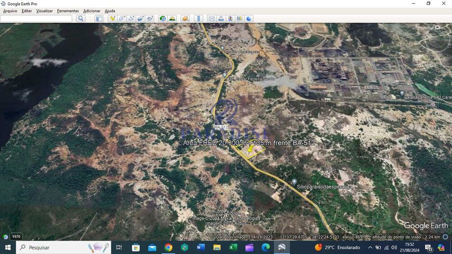Select the add path tool
Viewport: 452px width, 254px height.
[131, 19]
